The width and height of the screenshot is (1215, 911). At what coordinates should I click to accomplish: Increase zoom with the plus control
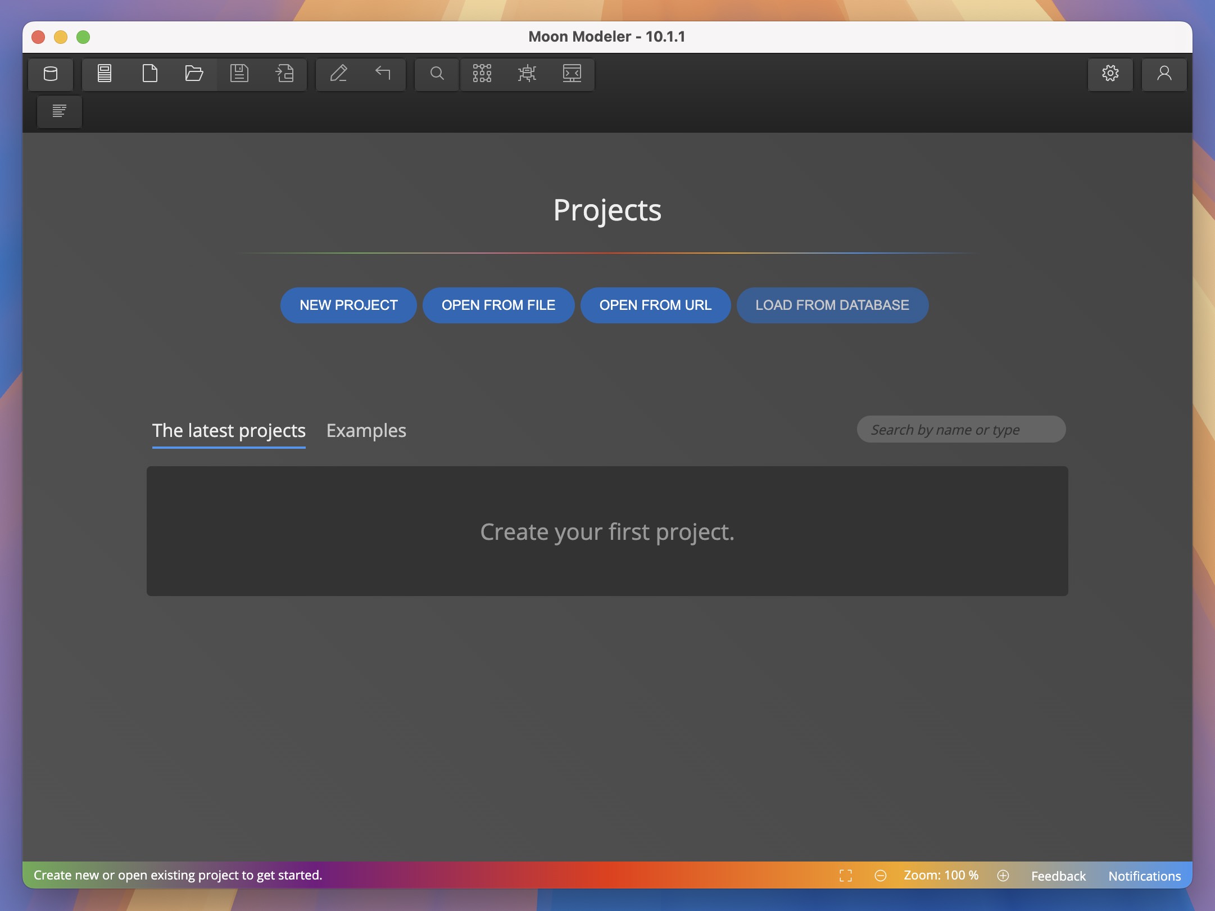pos(1003,875)
